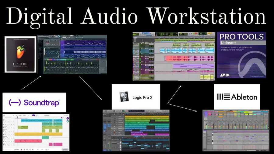Click the green play button in Logic Pro

[x=123, y=111]
